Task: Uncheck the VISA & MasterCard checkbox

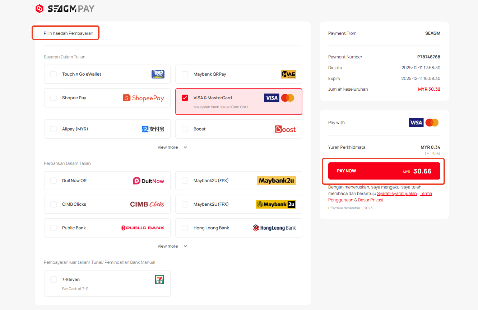Action: tap(185, 98)
